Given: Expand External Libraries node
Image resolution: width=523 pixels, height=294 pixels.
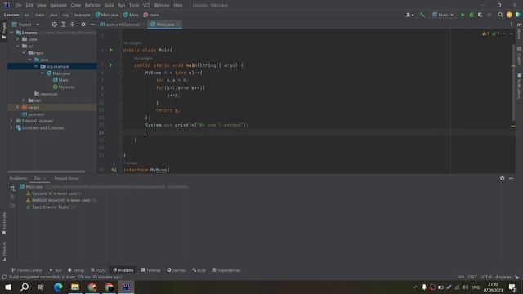Looking at the screenshot, I should (x=11, y=121).
